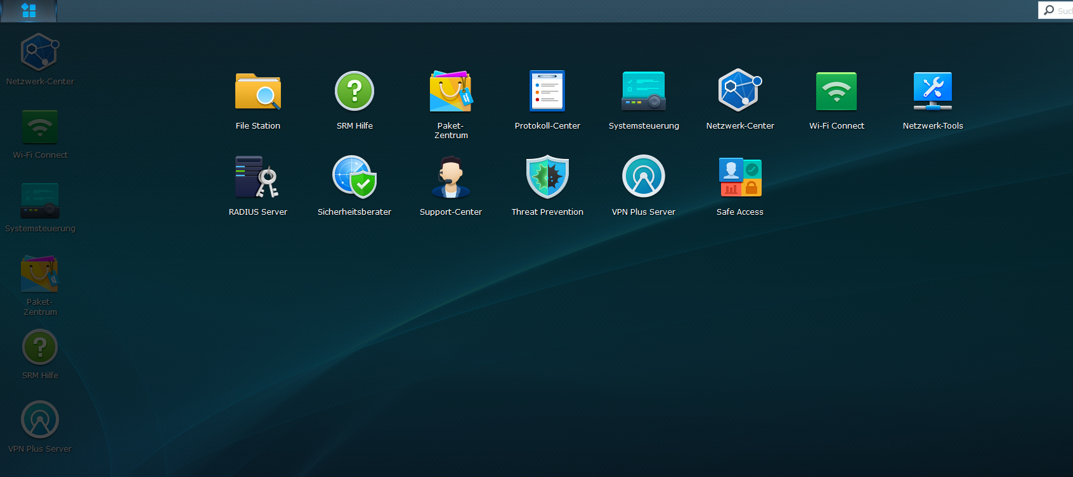Click the dimmed VPN Plus Server desktop shortcut
This screenshot has height=477, width=1073.
(40, 421)
